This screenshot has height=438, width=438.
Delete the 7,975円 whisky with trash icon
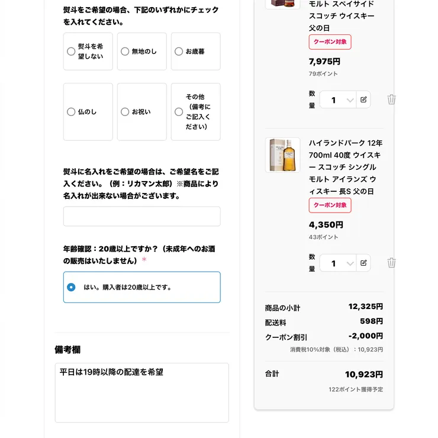point(391,99)
